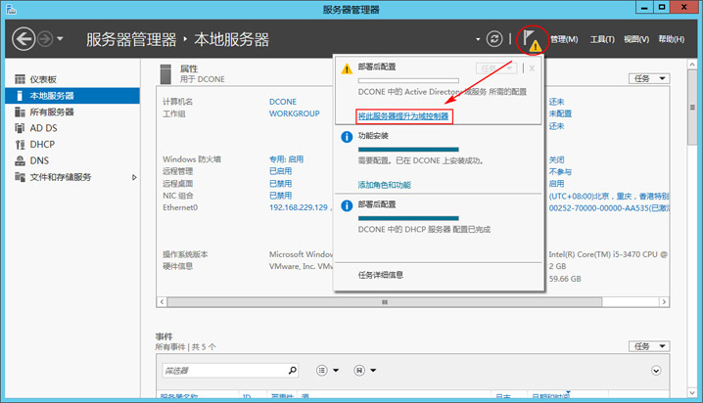Collapse the events filter with the chevron button
Image resolution: width=703 pixels, height=403 pixels.
point(656,371)
